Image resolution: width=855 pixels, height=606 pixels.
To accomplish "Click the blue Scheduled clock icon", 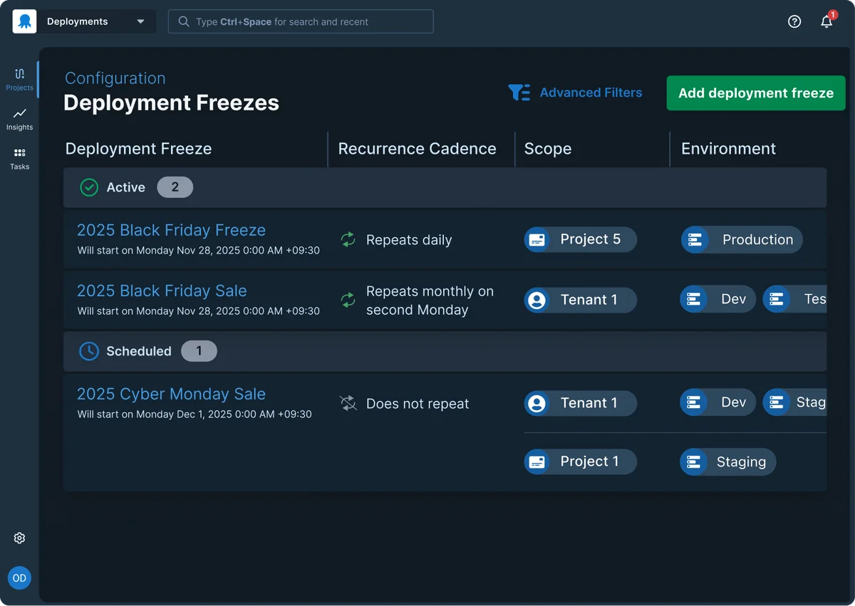I will 89,351.
